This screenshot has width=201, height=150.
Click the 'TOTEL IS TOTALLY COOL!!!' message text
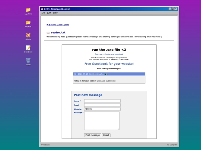click(95, 81)
